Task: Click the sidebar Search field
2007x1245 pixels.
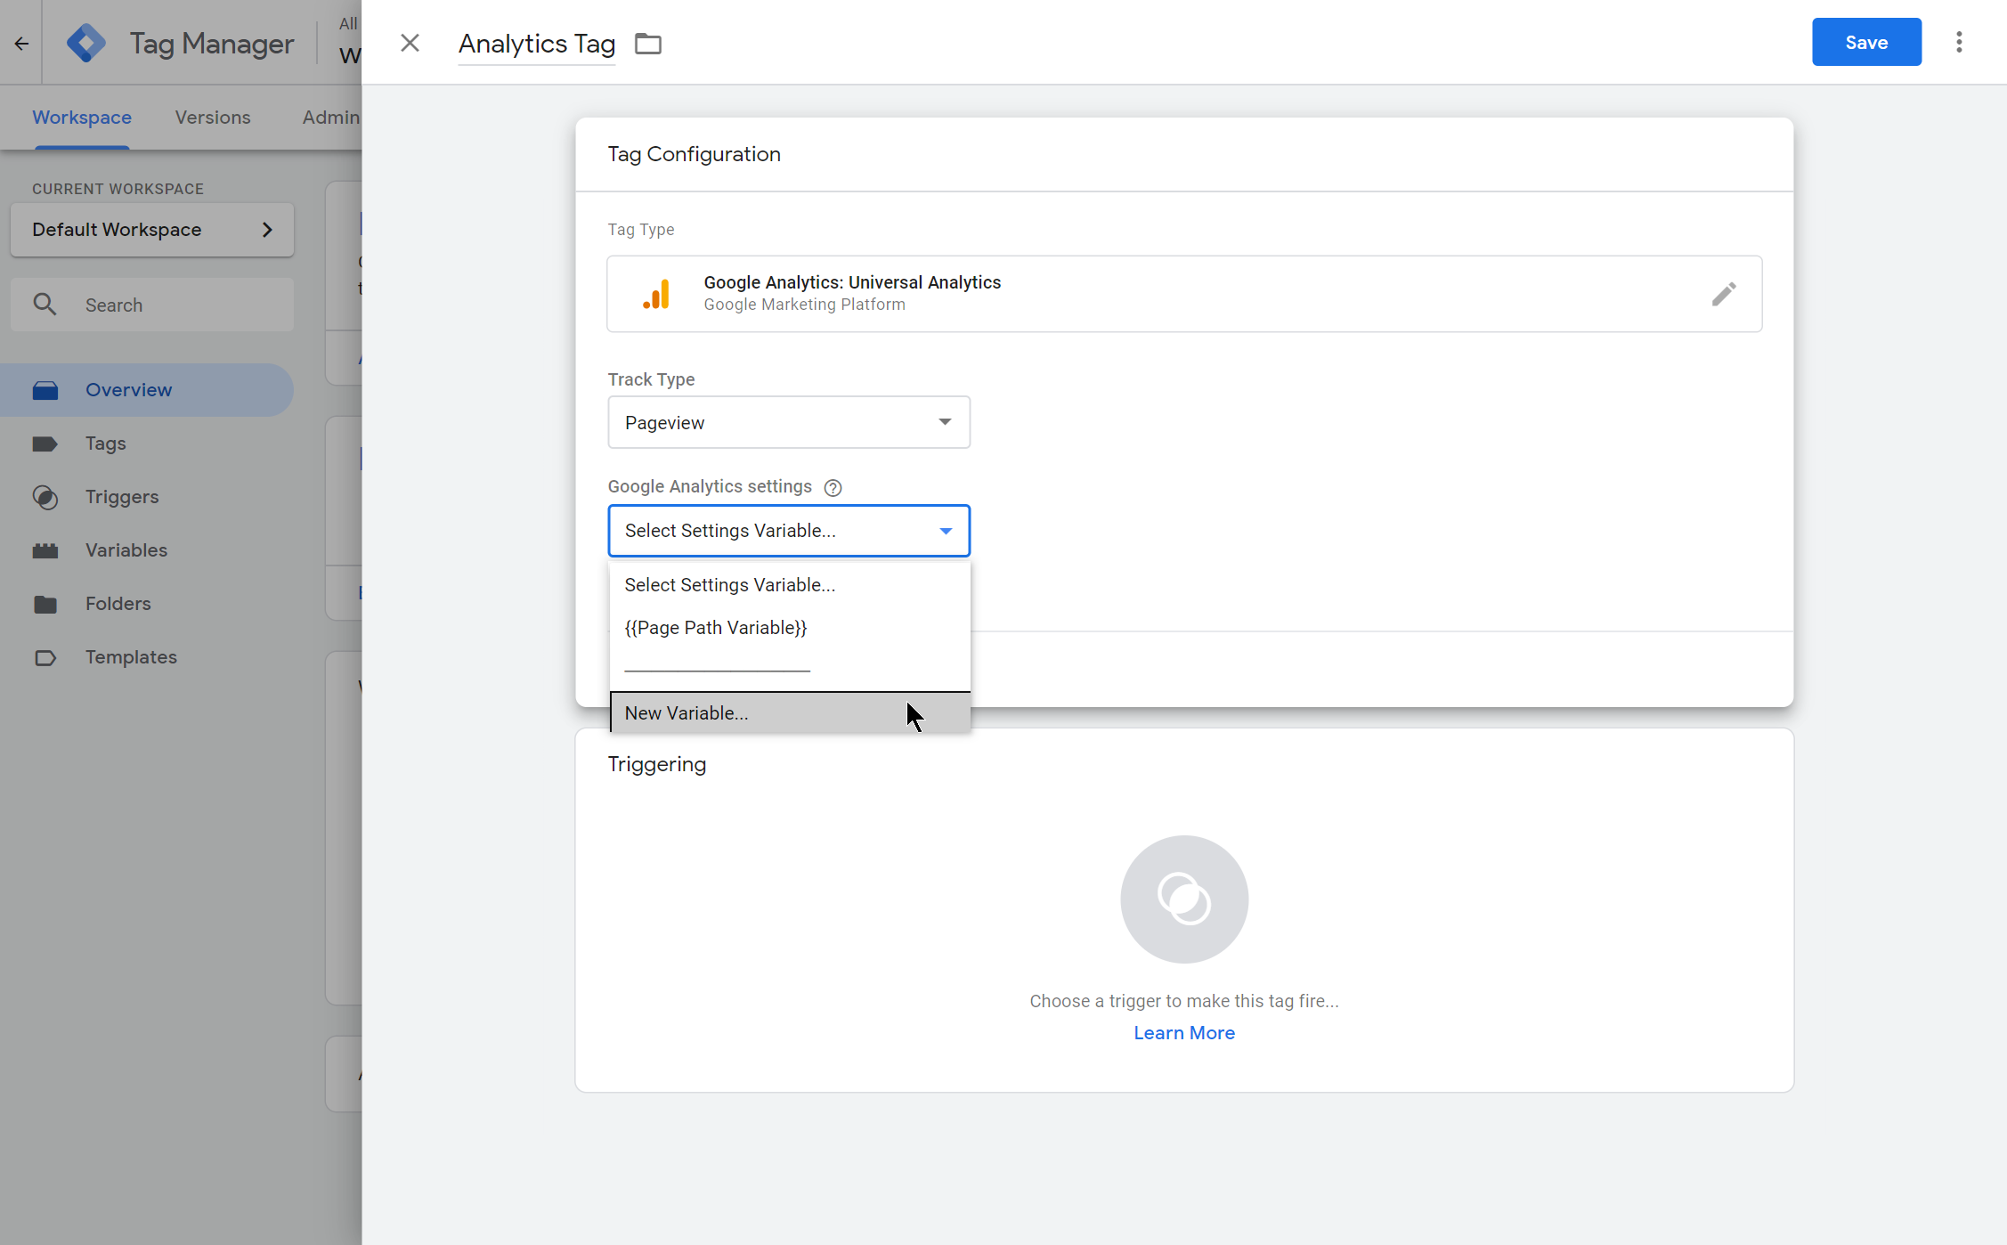Action: tap(152, 305)
